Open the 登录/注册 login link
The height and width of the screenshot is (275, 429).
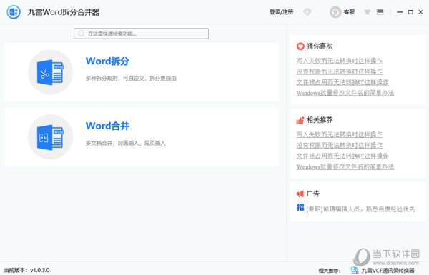pyautogui.click(x=281, y=12)
